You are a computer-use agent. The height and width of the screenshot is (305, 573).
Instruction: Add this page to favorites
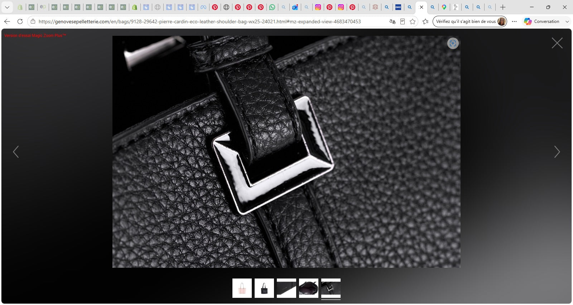coord(413,21)
